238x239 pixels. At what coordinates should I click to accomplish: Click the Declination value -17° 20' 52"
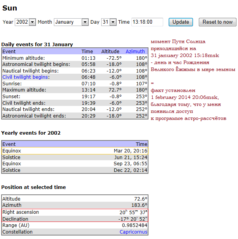pyautogui.click(x=133, y=219)
